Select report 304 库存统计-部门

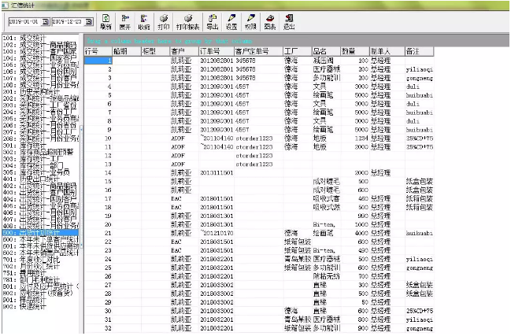[32, 165]
